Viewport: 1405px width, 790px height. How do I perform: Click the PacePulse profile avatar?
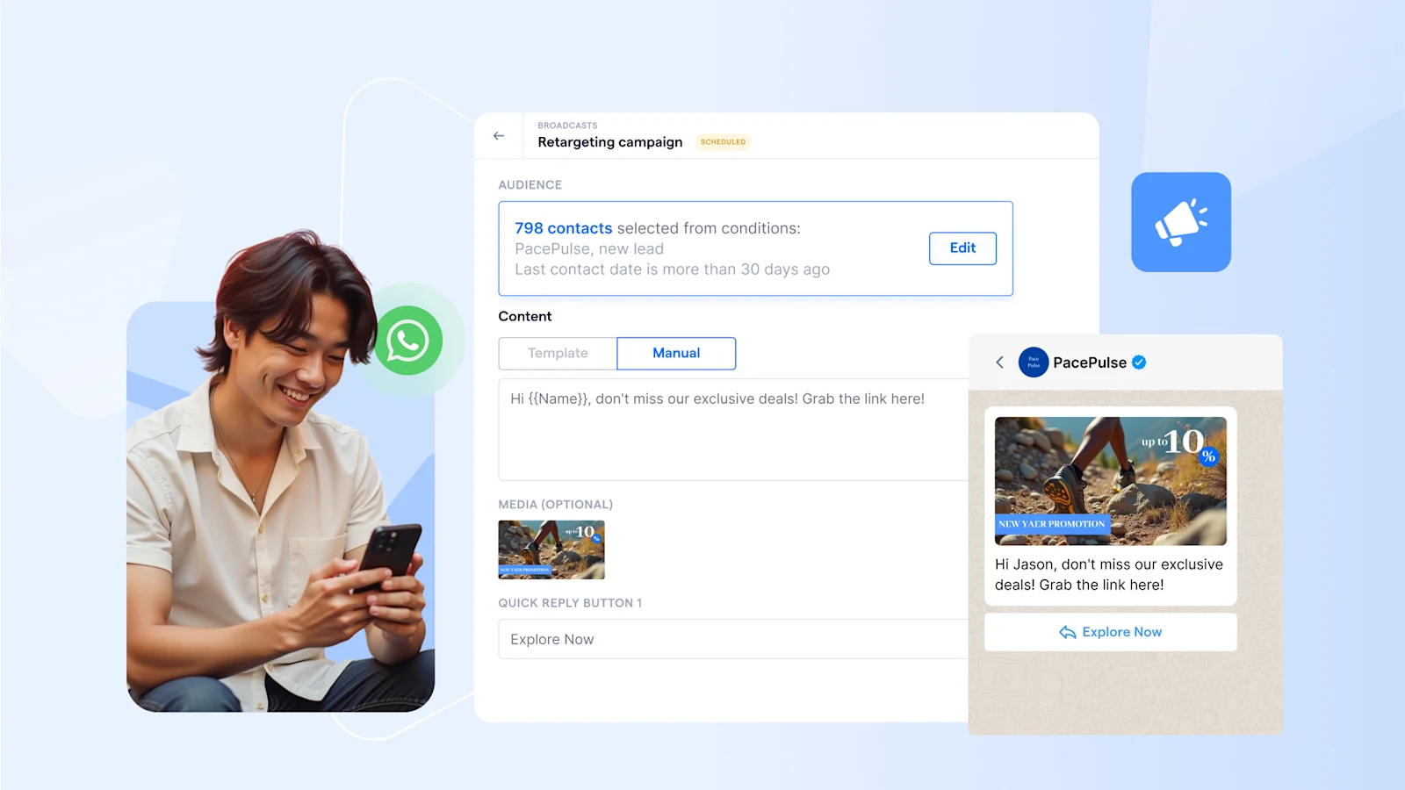point(1034,362)
